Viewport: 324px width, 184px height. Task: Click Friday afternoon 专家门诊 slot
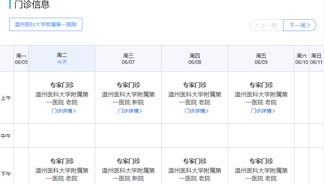[x=261, y=161]
